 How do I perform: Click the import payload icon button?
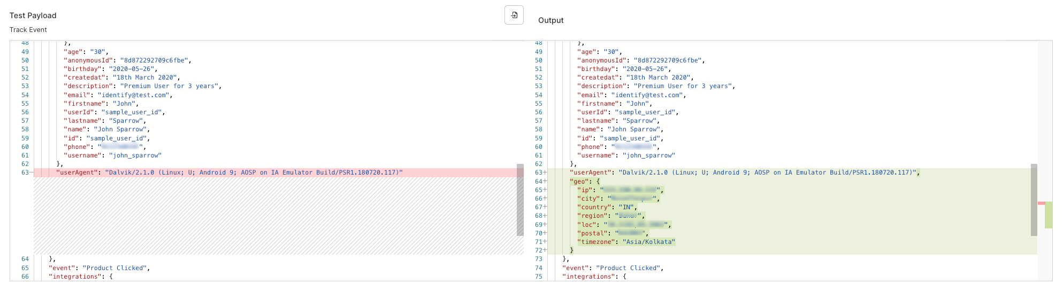point(514,15)
